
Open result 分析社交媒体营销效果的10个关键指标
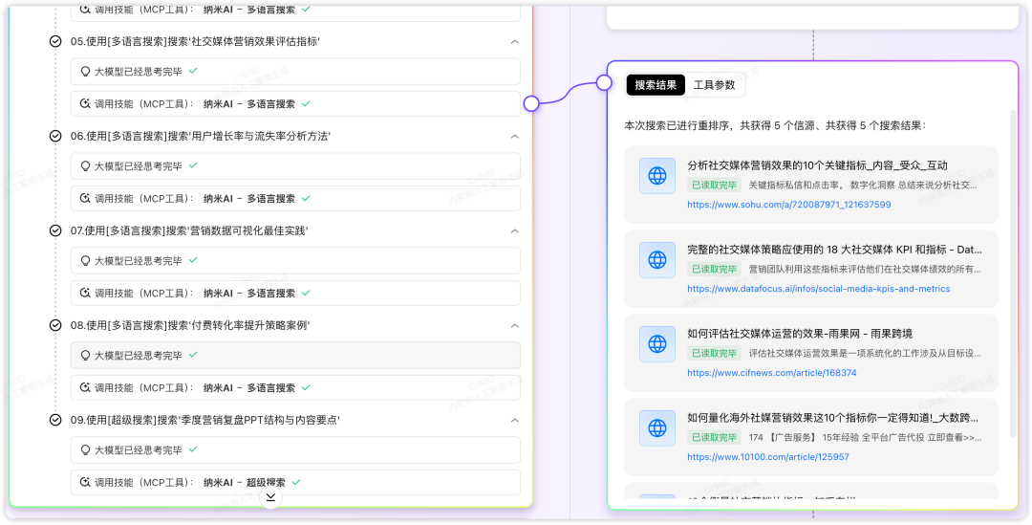pos(817,165)
